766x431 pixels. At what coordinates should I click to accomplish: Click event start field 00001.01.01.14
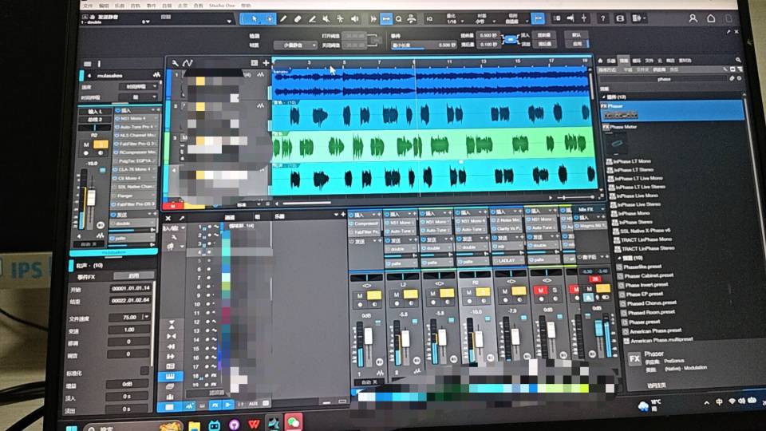click(130, 289)
